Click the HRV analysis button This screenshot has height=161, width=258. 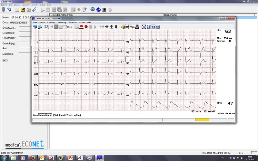click(x=70, y=27)
